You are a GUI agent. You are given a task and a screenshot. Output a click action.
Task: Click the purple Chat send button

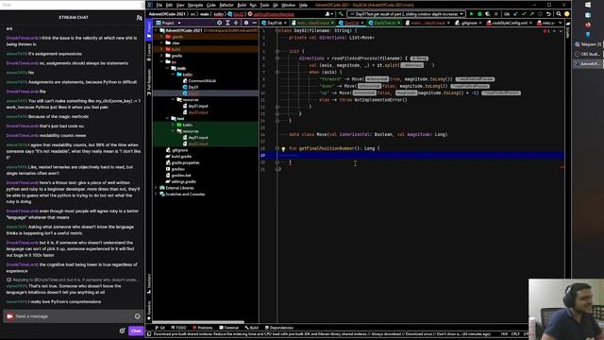click(136, 331)
